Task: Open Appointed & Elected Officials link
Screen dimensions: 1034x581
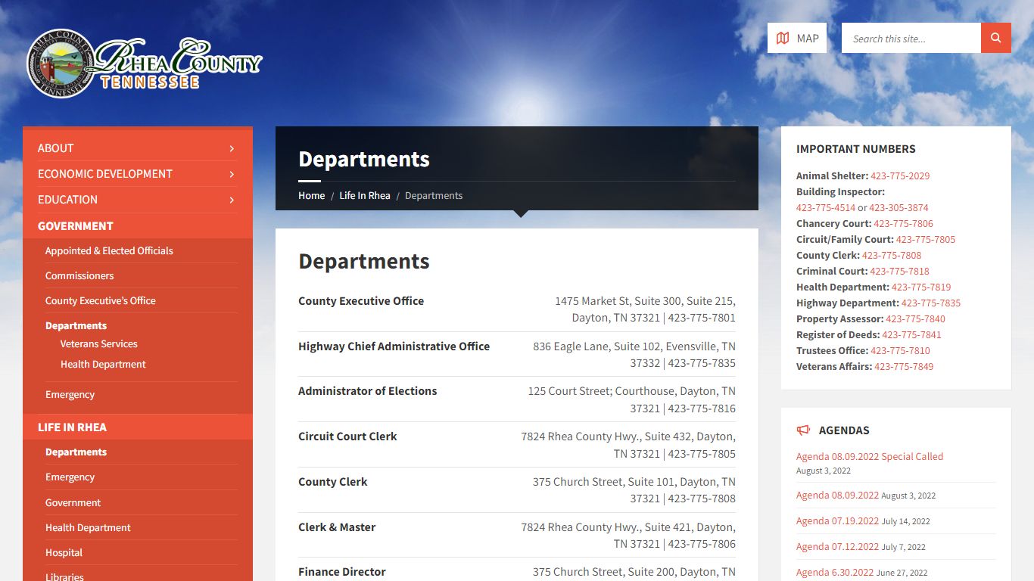Action: [x=109, y=250]
